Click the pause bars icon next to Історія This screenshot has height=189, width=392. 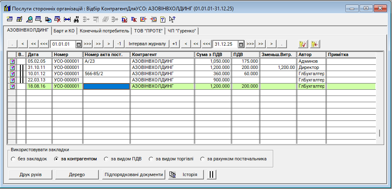(x=212, y=174)
